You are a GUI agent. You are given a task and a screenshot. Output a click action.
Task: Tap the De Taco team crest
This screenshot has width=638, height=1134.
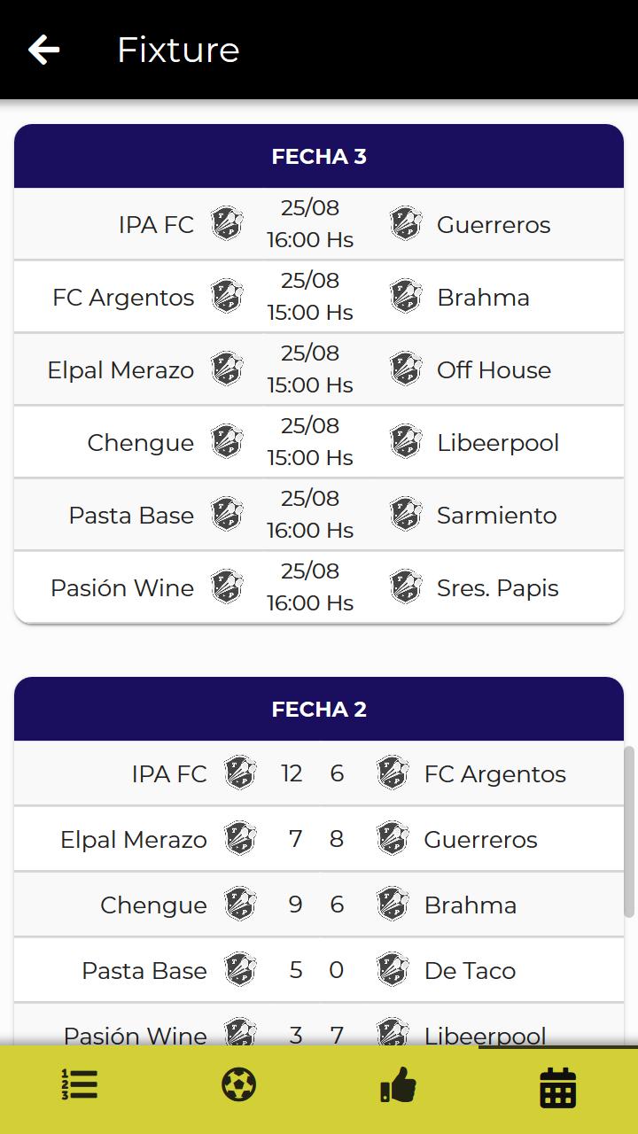click(x=393, y=969)
